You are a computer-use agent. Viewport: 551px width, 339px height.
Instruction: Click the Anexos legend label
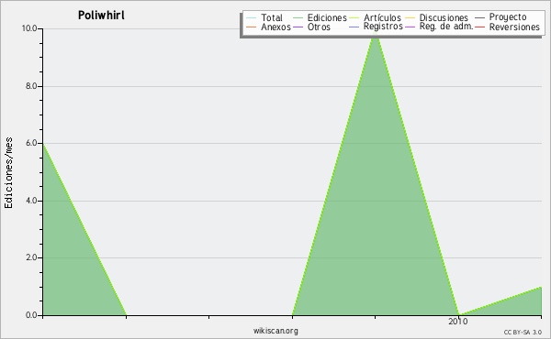click(x=275, y=27)
